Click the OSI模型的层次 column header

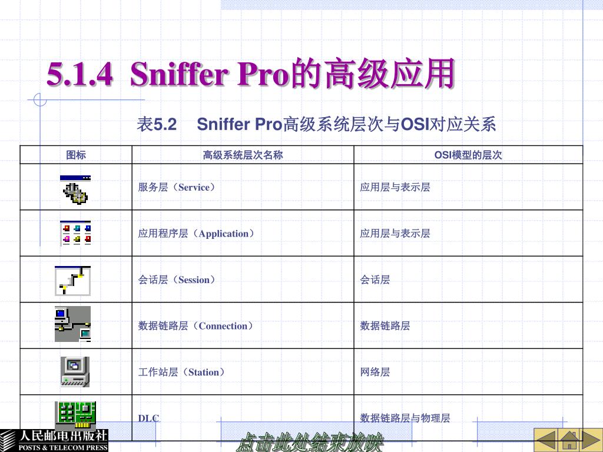(x=468, y=155)
